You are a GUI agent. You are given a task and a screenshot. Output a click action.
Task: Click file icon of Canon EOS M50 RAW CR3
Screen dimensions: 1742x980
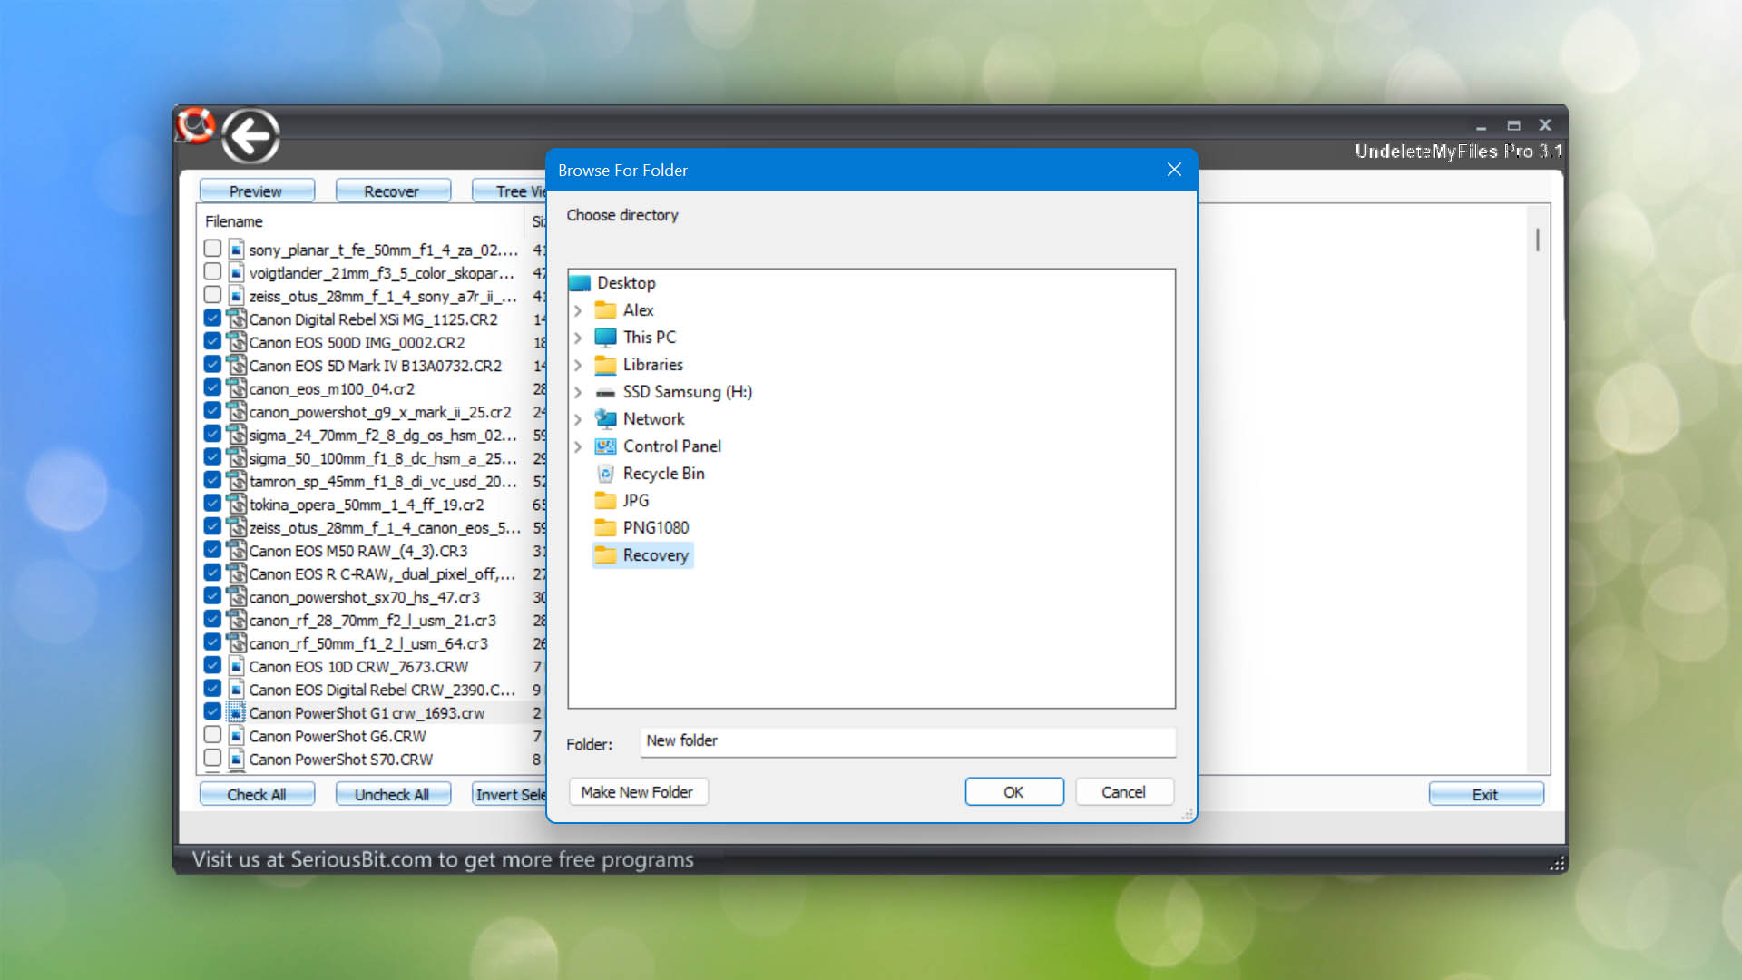click(x=236, y=550)
